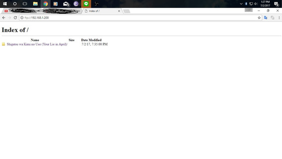Viewport: 282px width, 159px height.
Task: Open network status tray icon
Action: (251, 4)
